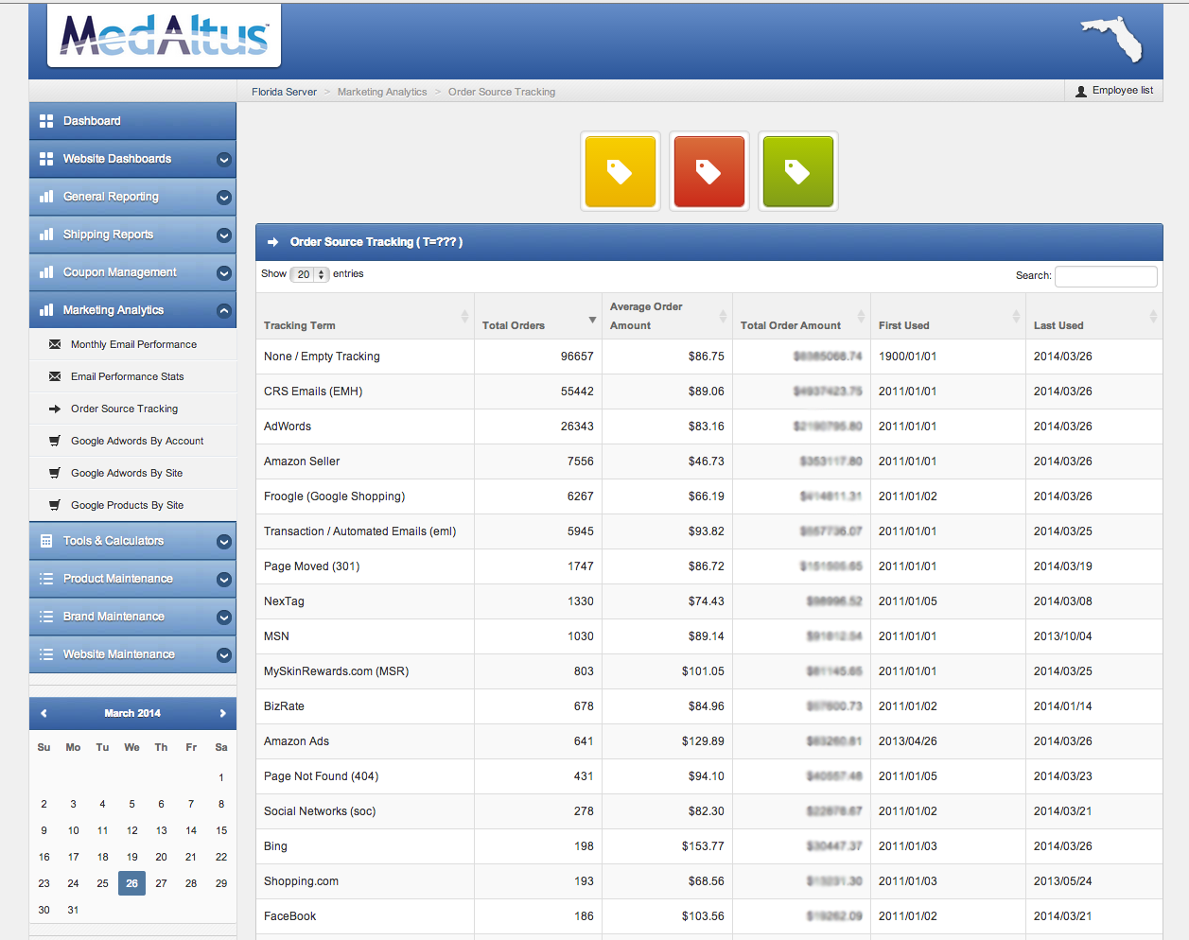
Task: Click the red tag icon button
Action: pyautogui.click(x=708, y=171)
